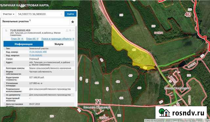Click the triangle icon in result row
This screenshot has height=122, width=210.
pyautogui.click(x=67, y=30)
